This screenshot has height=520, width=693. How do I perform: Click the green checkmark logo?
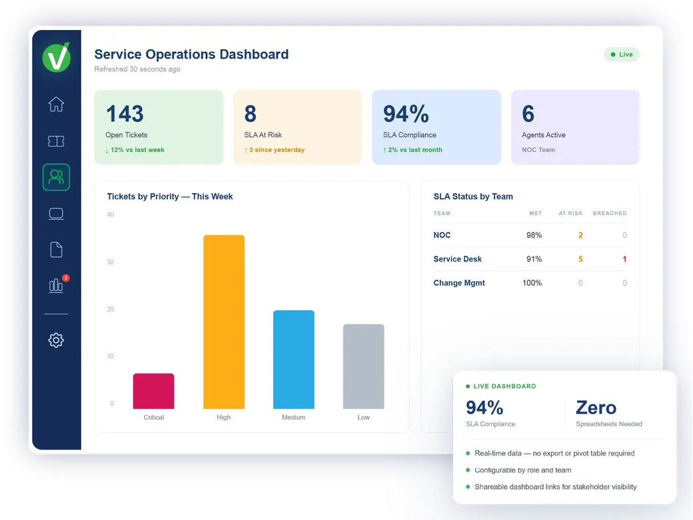(57, 57)
